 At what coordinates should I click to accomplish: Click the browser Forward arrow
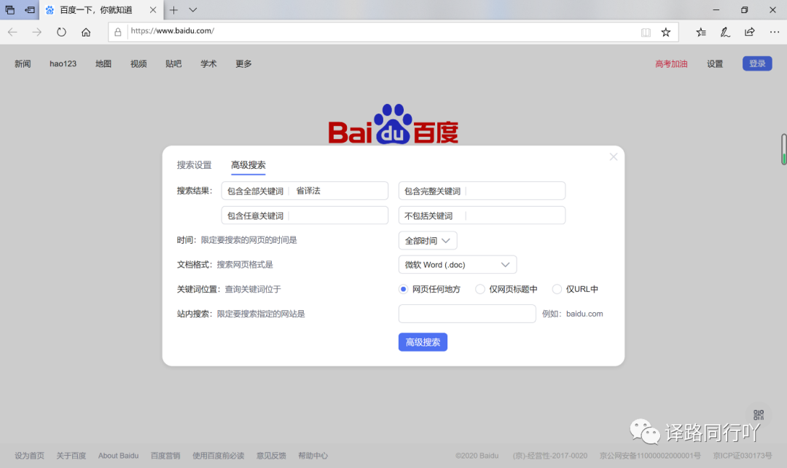[36, 33]
